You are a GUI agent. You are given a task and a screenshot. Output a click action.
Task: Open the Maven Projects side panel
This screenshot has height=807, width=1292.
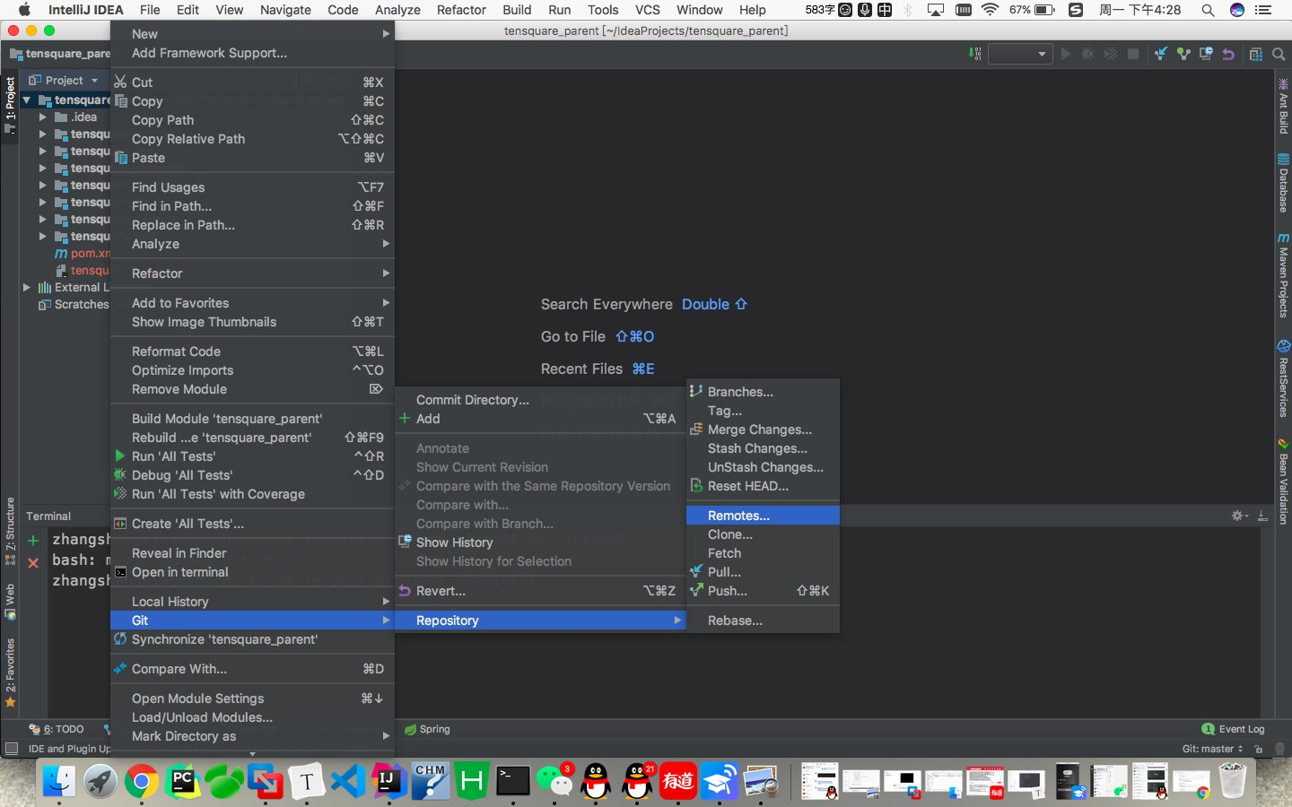[x=1283, y=275]
